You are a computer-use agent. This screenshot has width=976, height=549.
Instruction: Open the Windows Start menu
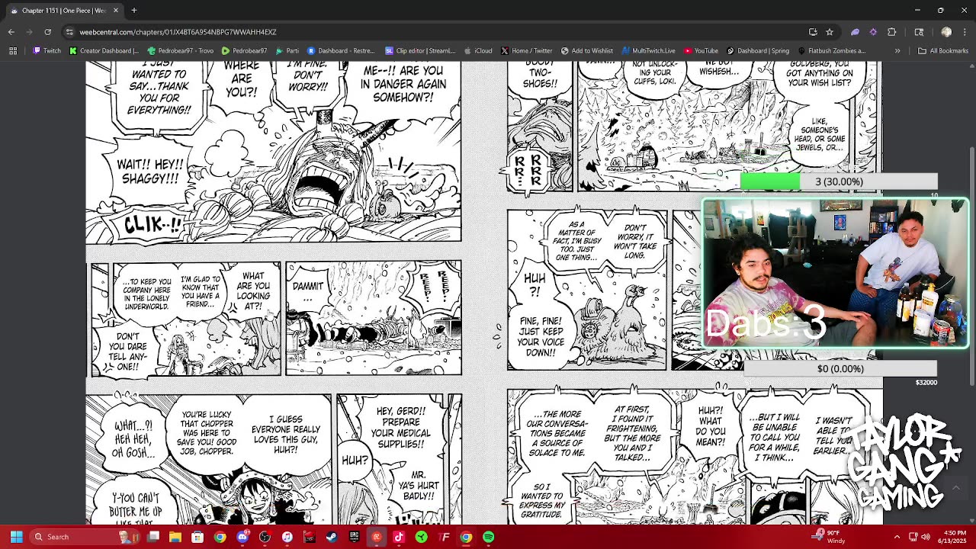(16, 537)
